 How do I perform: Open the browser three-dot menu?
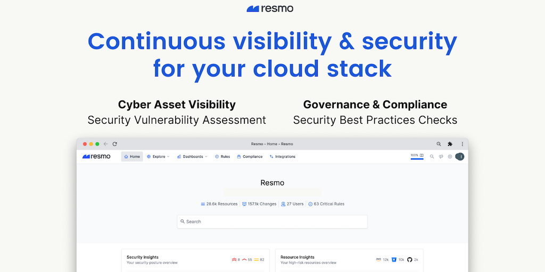pos(463,144)
